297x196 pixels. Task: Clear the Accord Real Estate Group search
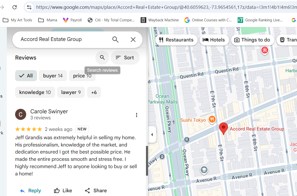click(133, 39)
